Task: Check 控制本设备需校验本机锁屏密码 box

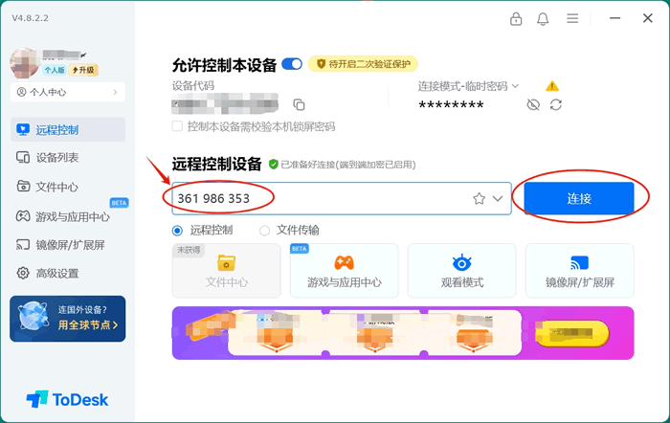Action: pos(177,126)
